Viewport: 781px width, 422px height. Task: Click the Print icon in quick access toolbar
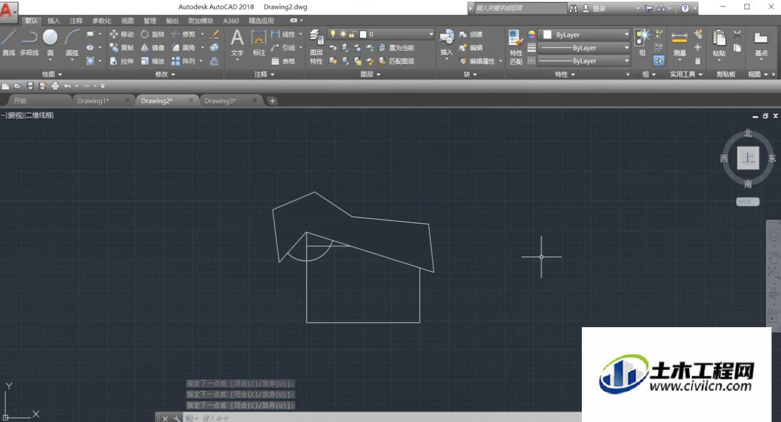click(55, 86)
